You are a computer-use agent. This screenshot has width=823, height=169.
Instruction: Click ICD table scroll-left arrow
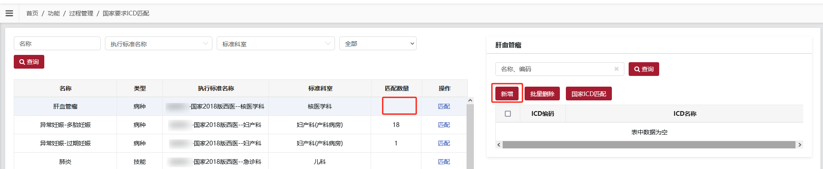tap(499, 145)
